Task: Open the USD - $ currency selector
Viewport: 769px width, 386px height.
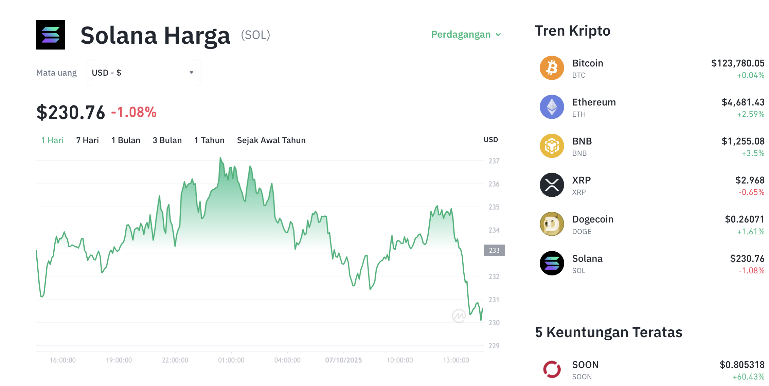Action: click(x=144, y=73)
